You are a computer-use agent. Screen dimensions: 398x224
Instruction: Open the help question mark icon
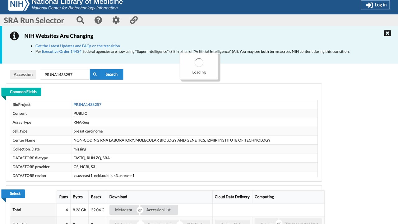pyautogui.click(x=98, y=20)
